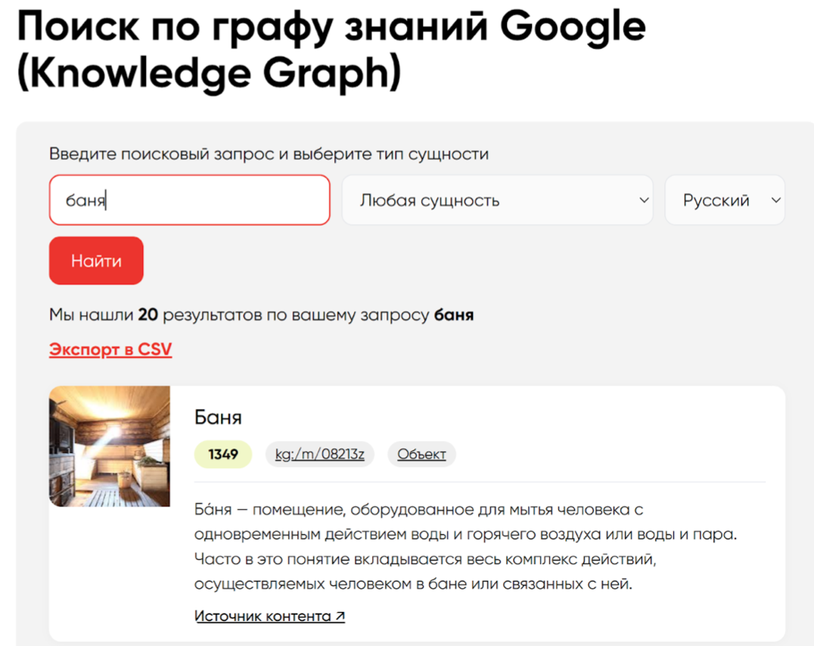Image resolution: width=814 pixels, height=646 pixels.
Task: Click the Поиск по графу знаний heading
Action: 331,27
